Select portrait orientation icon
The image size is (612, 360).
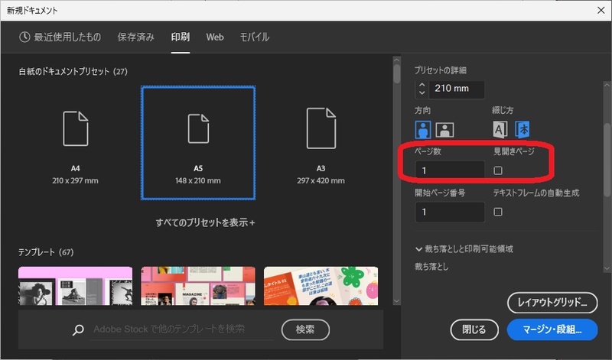(423, 129)
